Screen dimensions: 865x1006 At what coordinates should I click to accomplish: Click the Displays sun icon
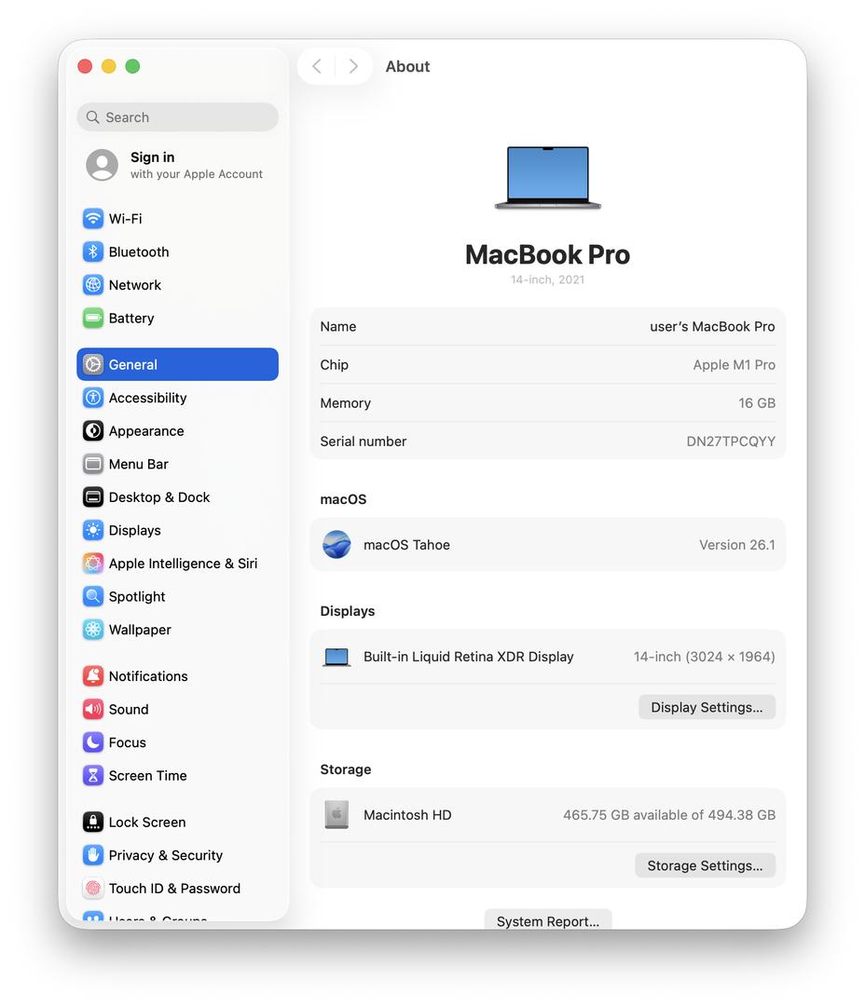93,530
